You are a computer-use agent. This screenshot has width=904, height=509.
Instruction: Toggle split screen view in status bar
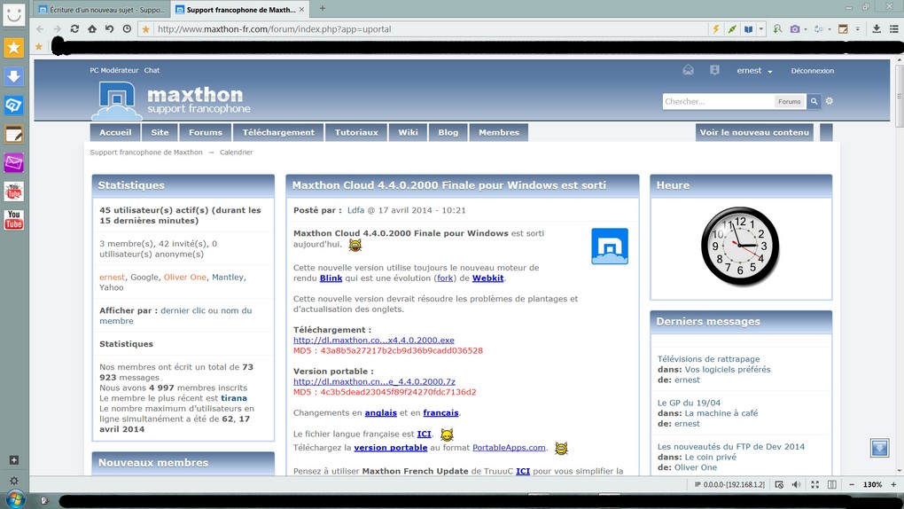832,485
